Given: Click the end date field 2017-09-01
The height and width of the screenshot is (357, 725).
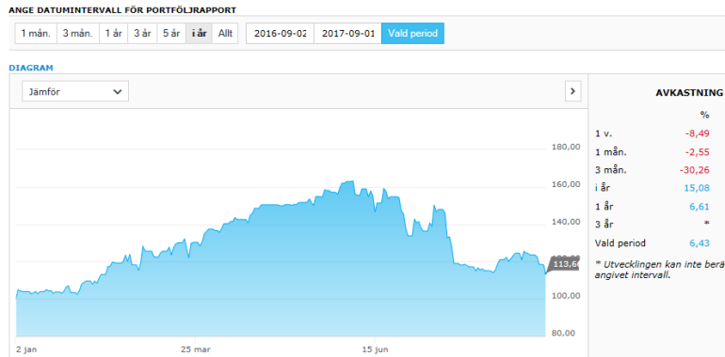Looking at the screenshot, I should click(x=347, y=34).
